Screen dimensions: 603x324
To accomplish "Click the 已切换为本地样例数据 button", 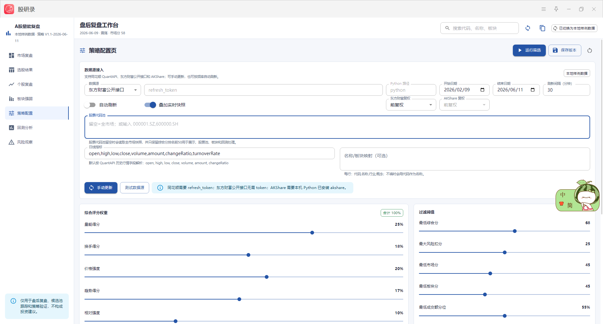I will [574, 28].
